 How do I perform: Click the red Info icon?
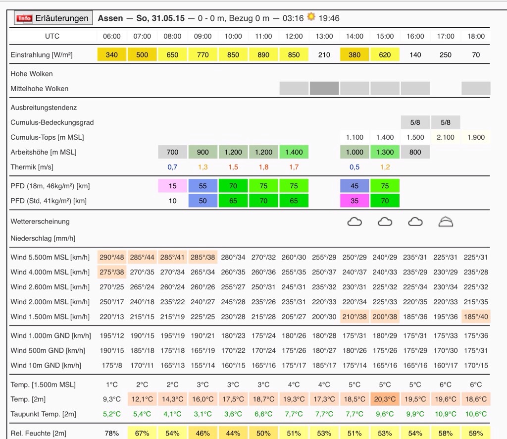pos(25,18)
